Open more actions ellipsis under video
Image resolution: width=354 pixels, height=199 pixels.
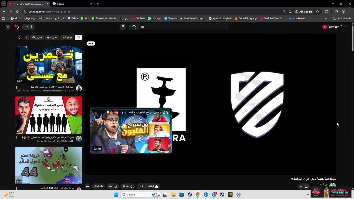(x=87, y=186)
